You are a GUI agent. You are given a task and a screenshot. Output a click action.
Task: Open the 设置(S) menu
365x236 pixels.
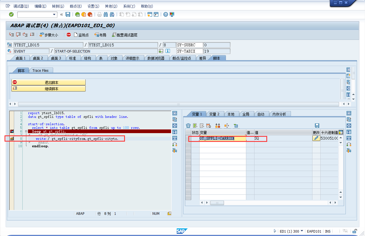pos(93,6)
